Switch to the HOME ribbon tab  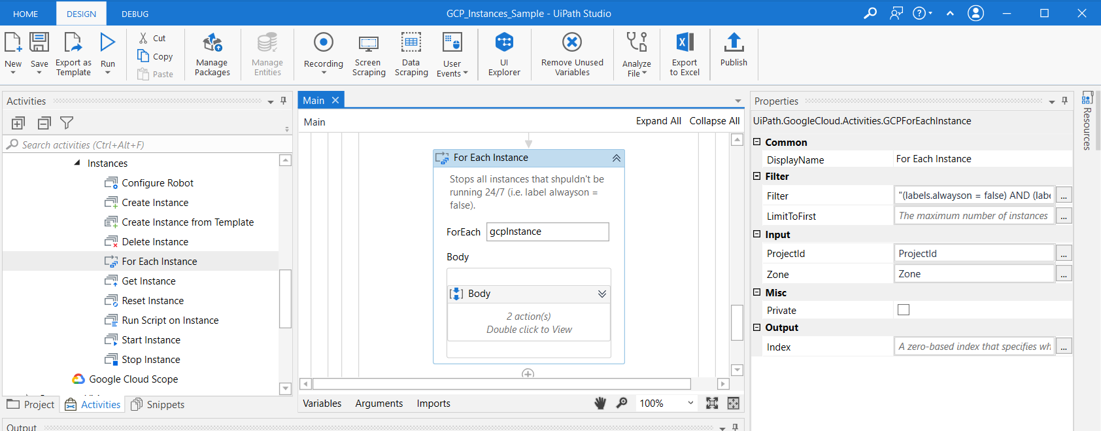tap(25, 14)
